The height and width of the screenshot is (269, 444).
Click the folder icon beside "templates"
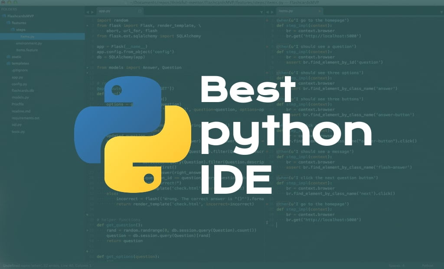click(x=8, y=64)
